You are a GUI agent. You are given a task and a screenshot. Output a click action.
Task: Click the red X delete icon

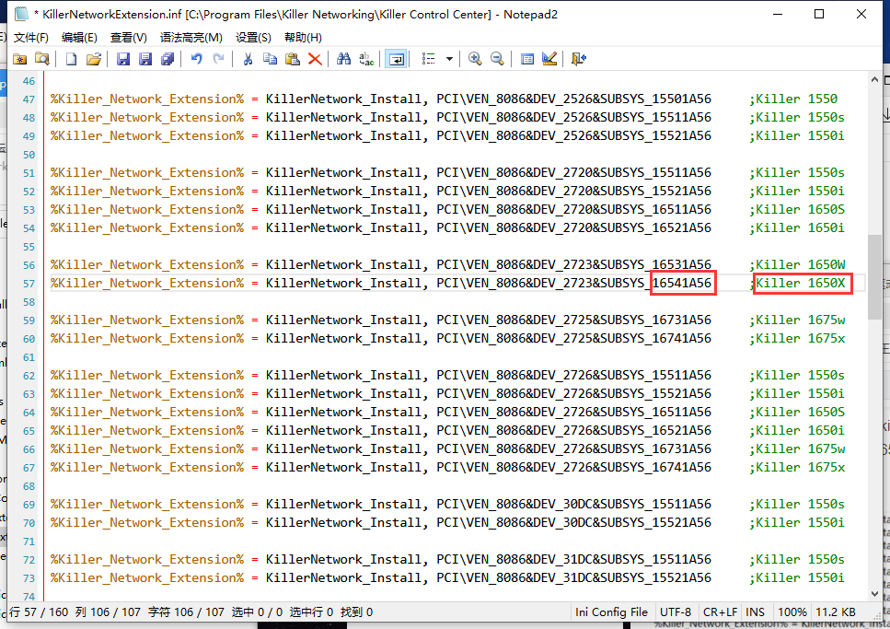click(315, 59)
